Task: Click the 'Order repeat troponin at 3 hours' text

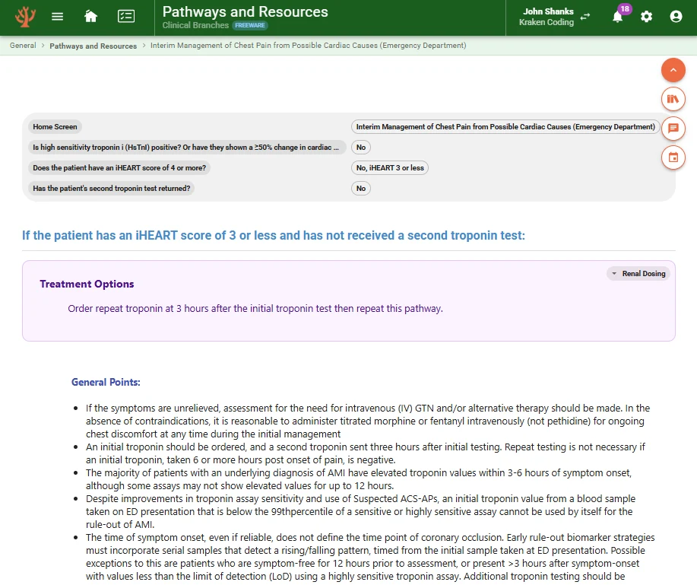Action: point(255,309)
